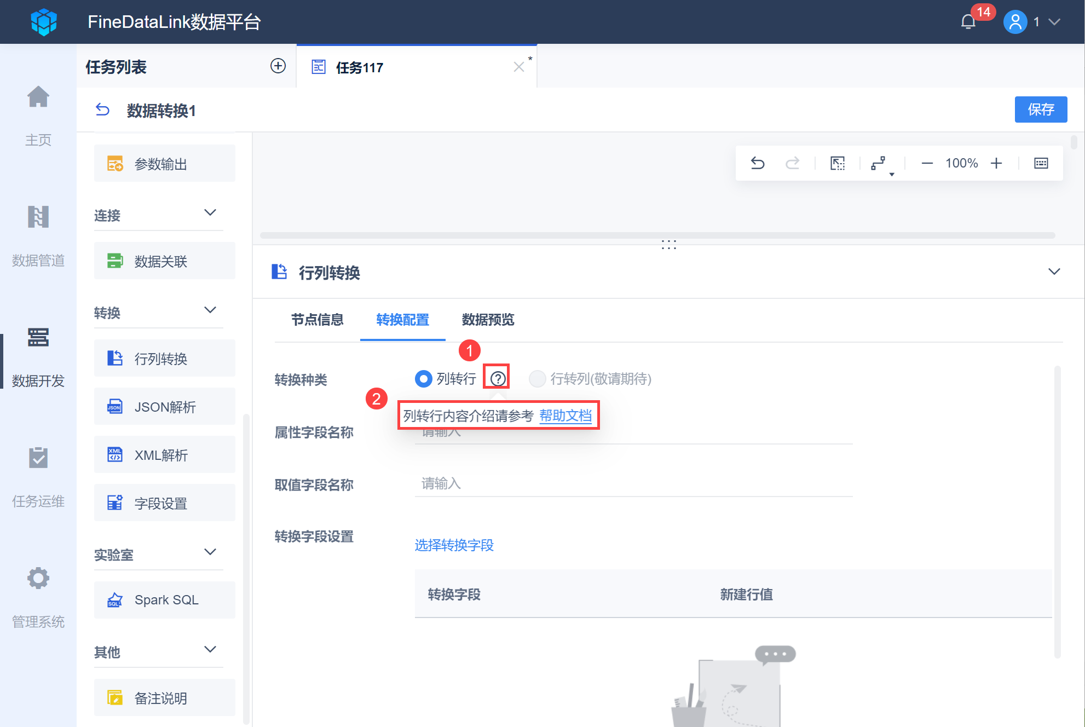
Task: Switch to the 节点信息 tab
Action: pos(317,320)
